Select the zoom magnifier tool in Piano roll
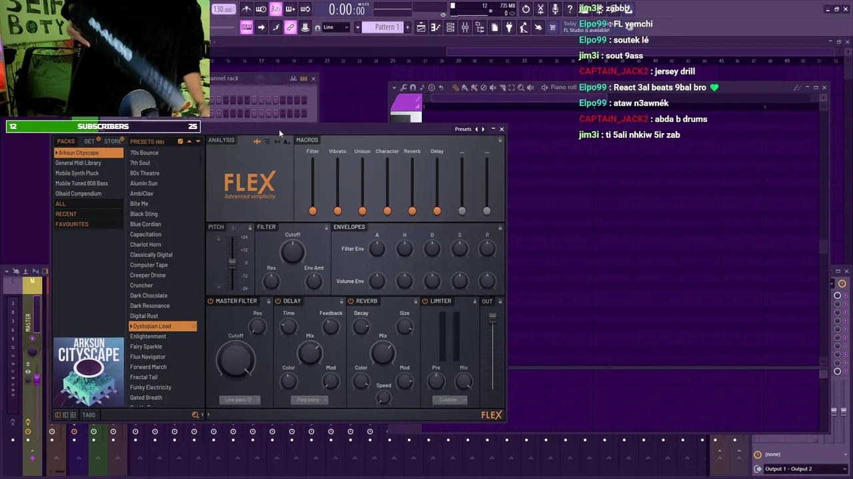 (x=520, y=87)
